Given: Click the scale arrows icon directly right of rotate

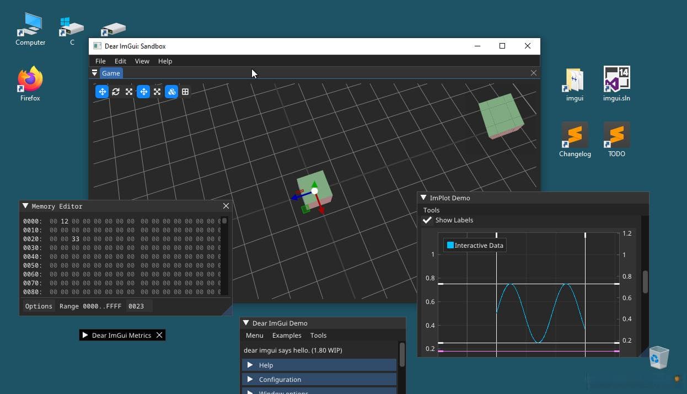Looking at the screenshot, I should tap(129, 92).
